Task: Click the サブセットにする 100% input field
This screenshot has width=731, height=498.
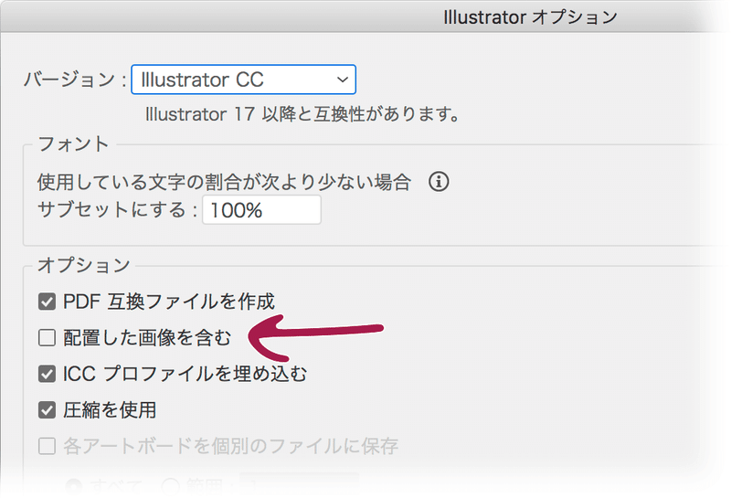Action: click(x=261, y=210)
